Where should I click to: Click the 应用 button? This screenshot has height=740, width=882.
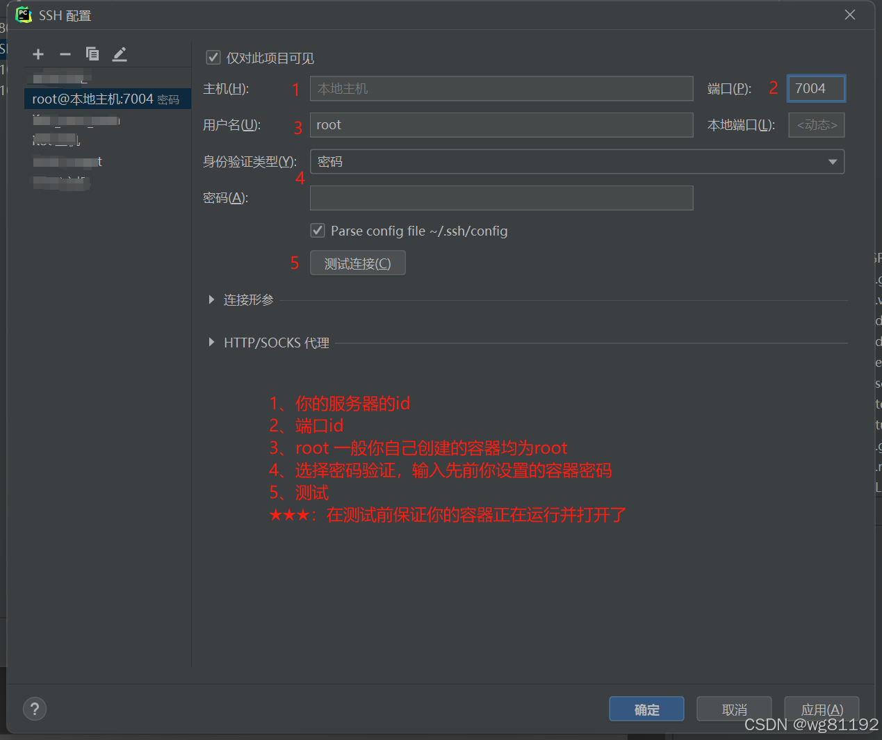coord(821,709)
